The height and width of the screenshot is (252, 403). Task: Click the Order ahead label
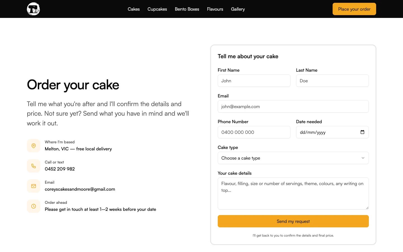pyautogui.click(x=56, y=202)
